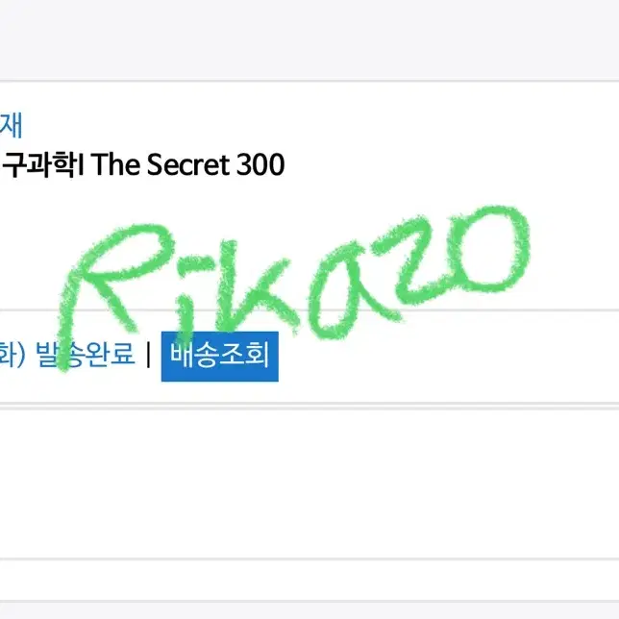This screenshot has width=619, height=619.
Task: Click the gray footer strip at bottom
Action: [309, 609]
